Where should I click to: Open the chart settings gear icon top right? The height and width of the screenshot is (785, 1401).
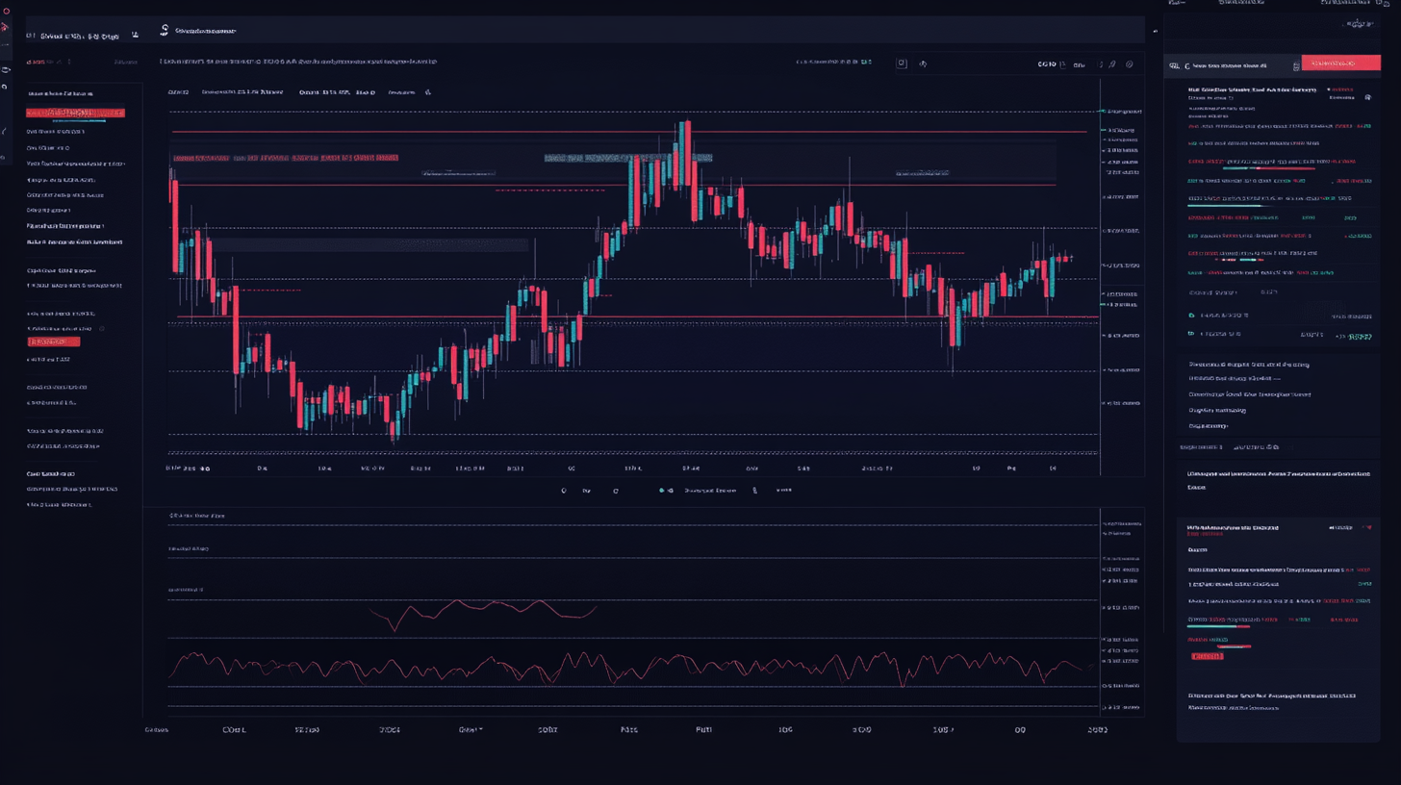click(1129, 63)
